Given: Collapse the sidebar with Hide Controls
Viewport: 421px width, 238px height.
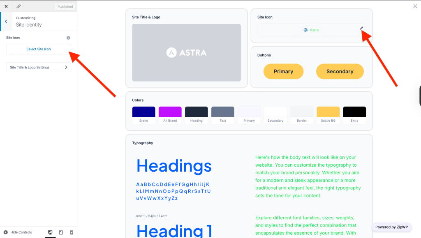Looking at the screenshot, I should coord(18,232).
